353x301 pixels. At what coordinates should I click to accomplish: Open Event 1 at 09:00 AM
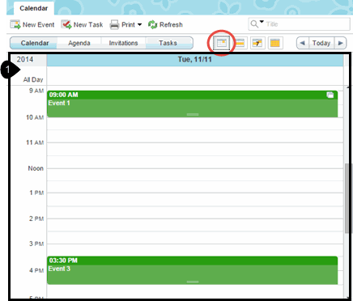[192, 104]
